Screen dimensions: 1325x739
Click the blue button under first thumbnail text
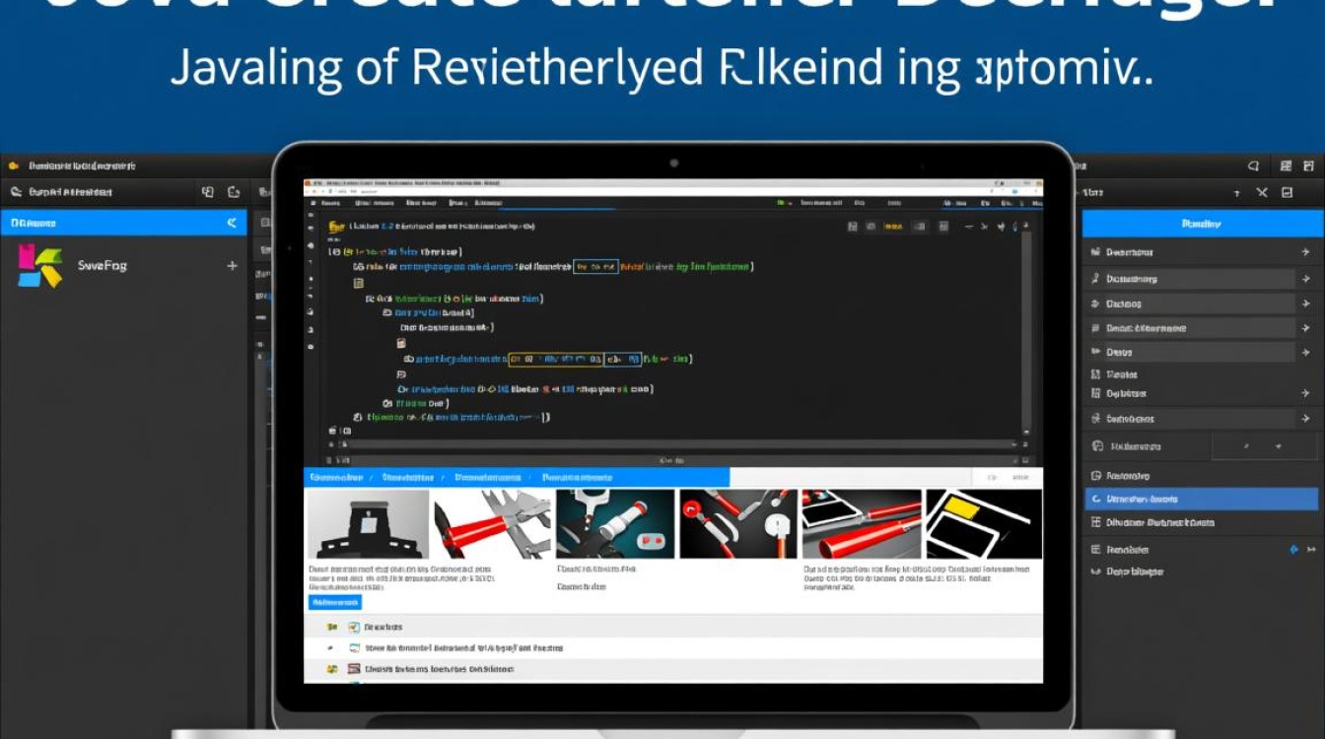[x=335, y=602]
